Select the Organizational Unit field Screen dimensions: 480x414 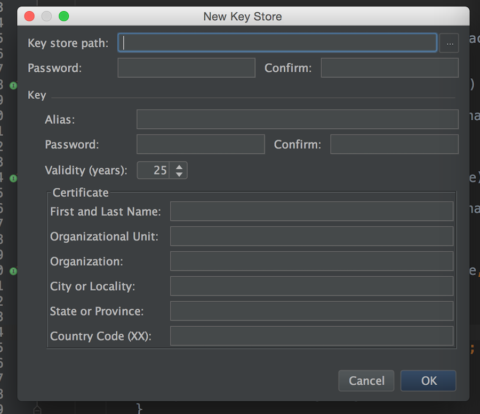(311, 236)
